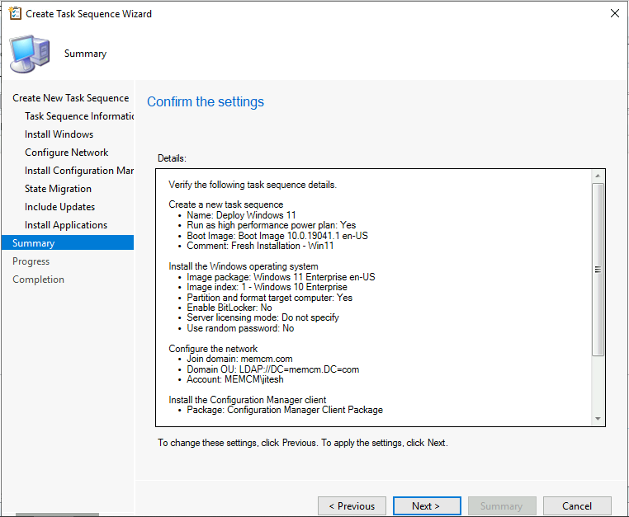This screenshot has width=629, height=517.
Task: Open the Configure Network step
Action: 67,153
